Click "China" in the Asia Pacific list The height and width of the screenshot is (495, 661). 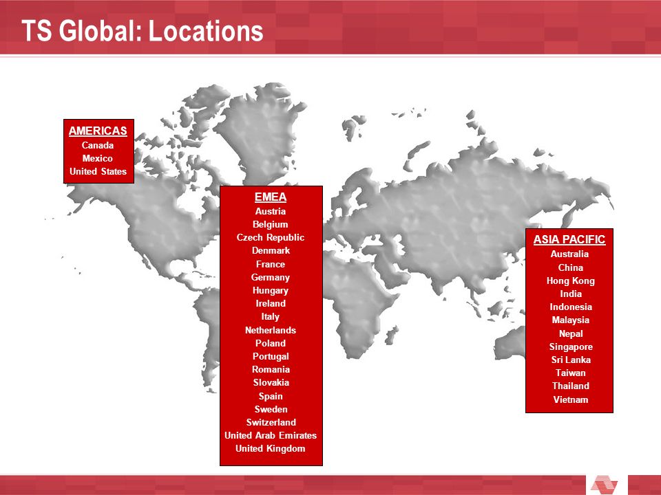[571, 267]
